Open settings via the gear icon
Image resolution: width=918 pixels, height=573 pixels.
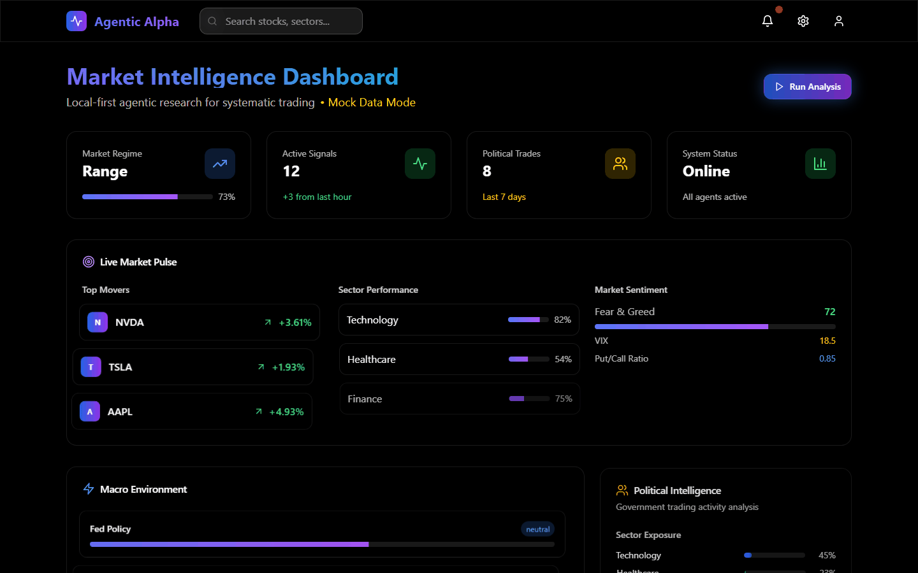coord(803,21)
